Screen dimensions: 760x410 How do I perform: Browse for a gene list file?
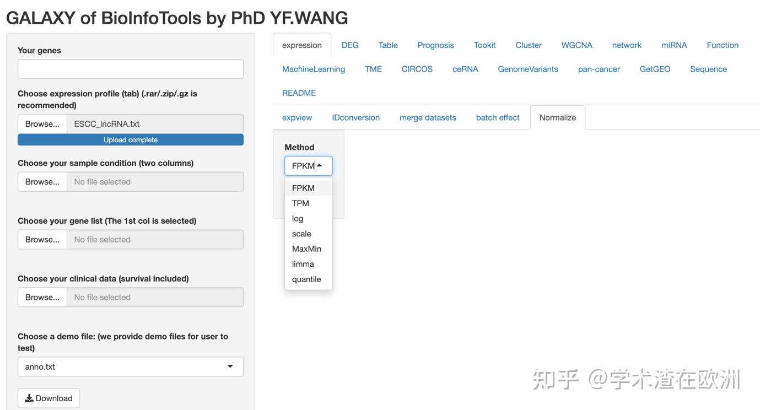[x=42, y=239]
